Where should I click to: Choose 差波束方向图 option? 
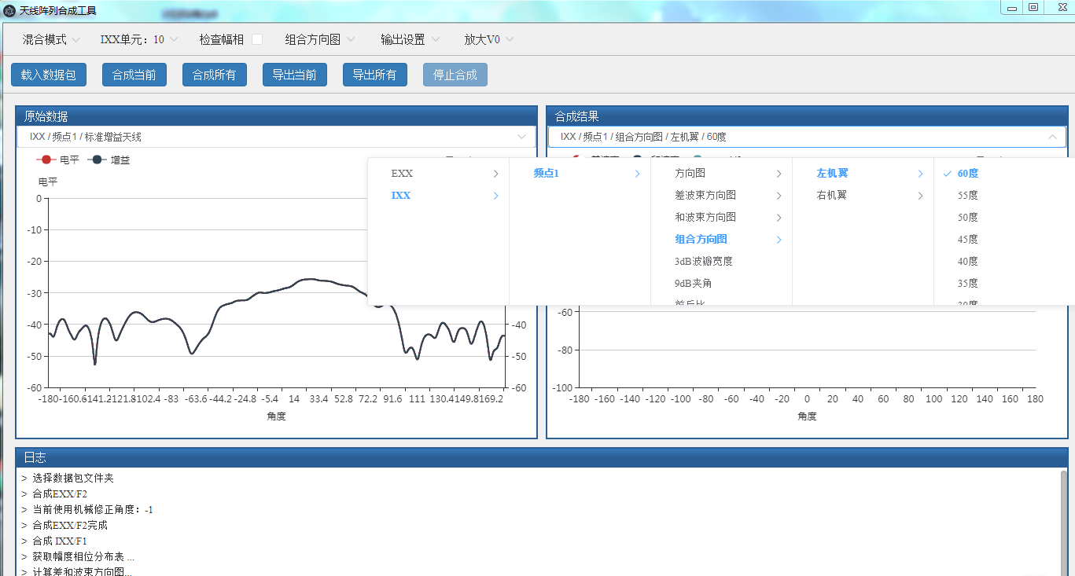pyautogui.click(x=721, y=196)
